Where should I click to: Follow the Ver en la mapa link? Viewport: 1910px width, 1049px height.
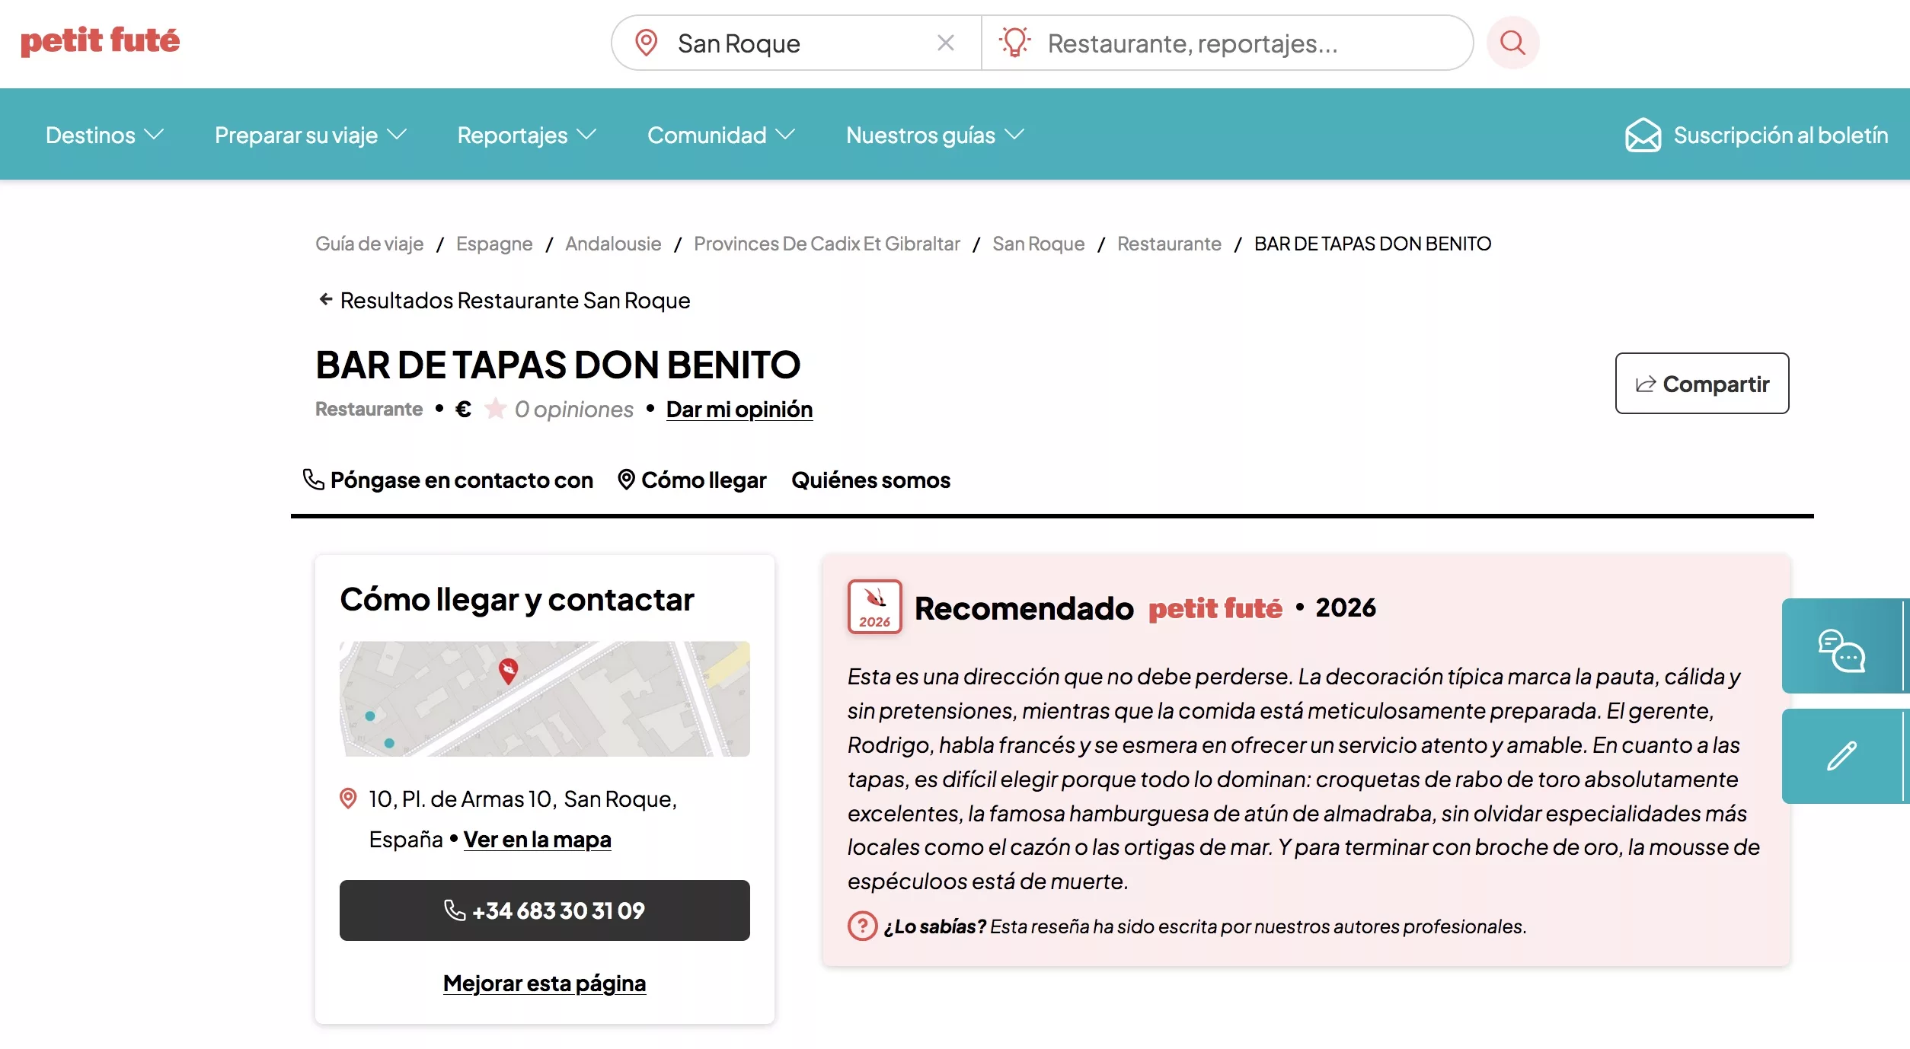pos(537,839)
